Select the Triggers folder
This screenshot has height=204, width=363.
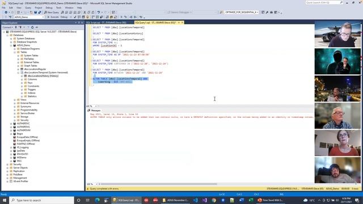coord(32,90)
